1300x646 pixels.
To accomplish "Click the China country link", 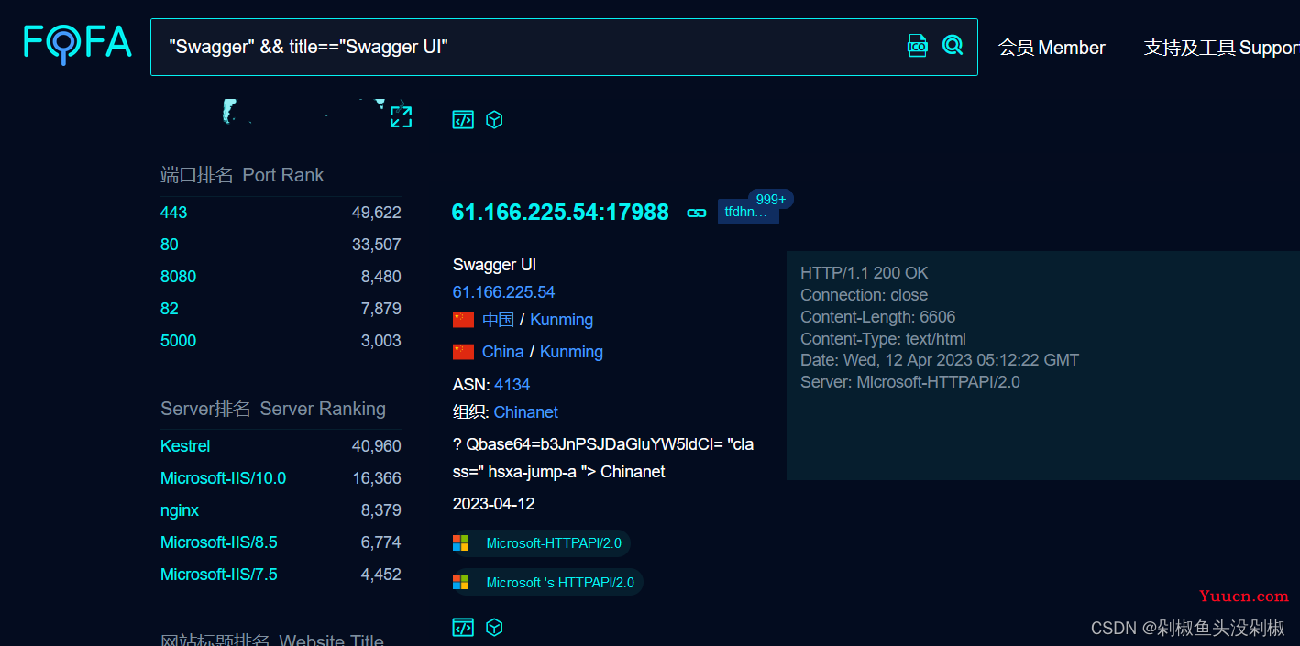I will (503, 352).
